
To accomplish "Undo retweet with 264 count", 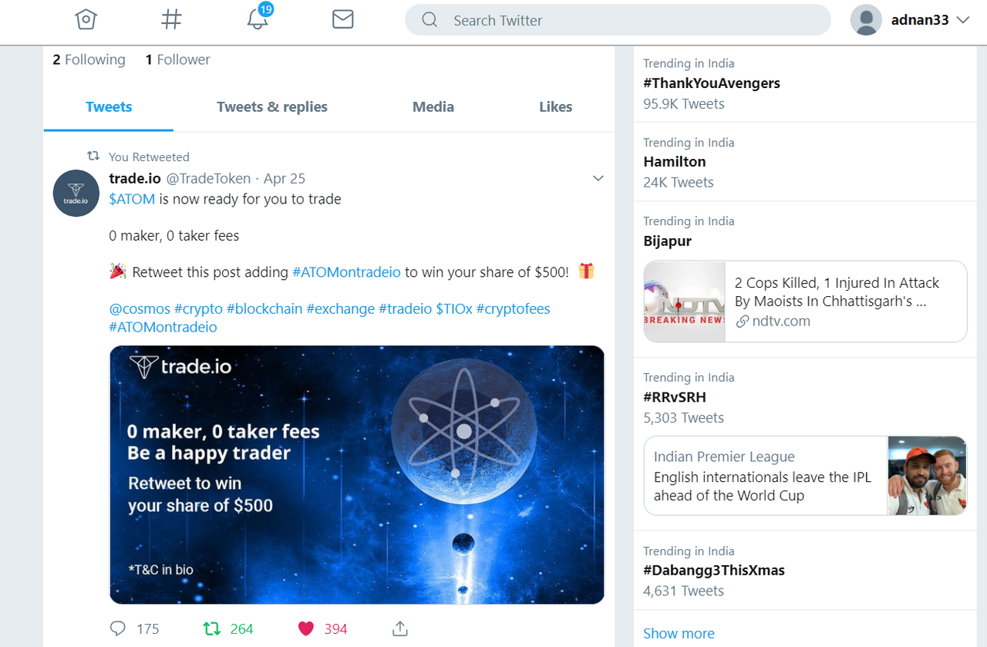I will (212, 628).
